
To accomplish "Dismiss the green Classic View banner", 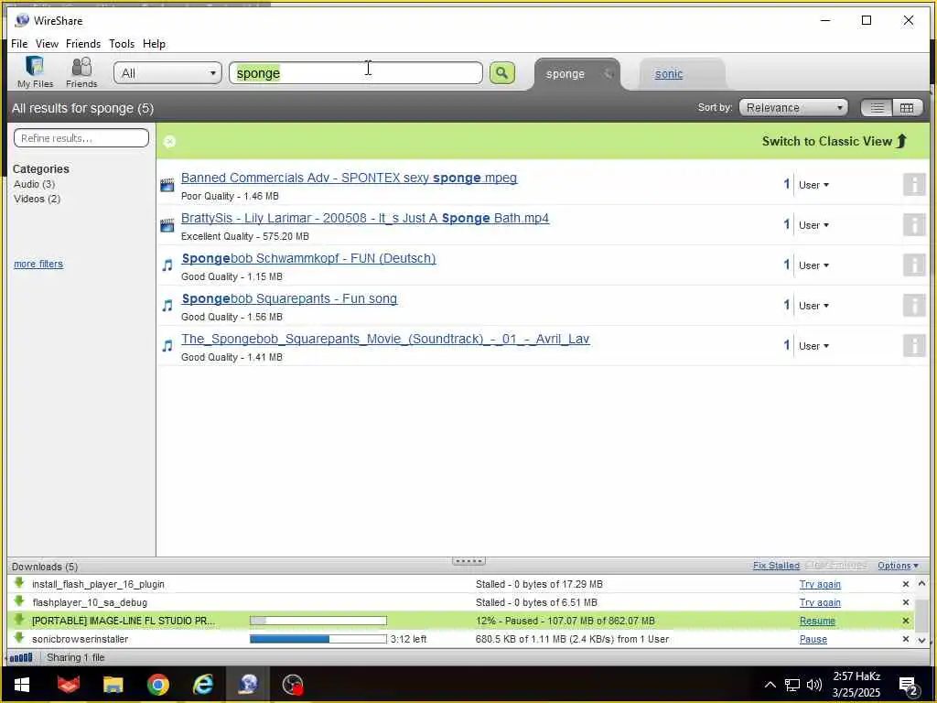I will (x=169, y=142).
